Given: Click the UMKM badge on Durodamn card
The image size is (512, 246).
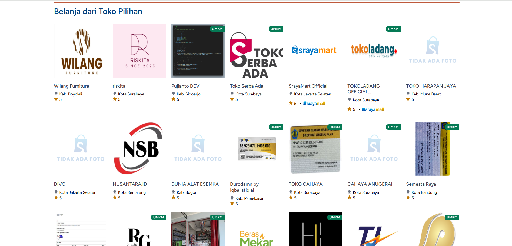Looking at the screenshot, I should [x=276, y=127].
